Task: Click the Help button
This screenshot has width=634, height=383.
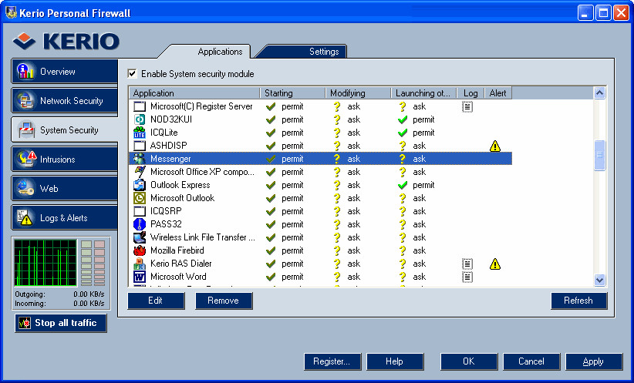Action: point(395,361)
